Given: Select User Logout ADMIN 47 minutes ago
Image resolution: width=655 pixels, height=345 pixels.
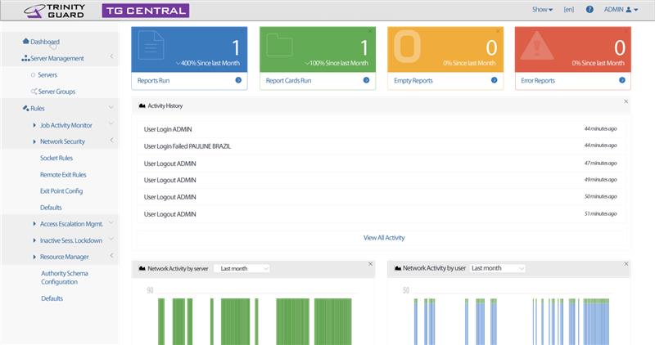Looking at the screenshot, I should (380, 164).
